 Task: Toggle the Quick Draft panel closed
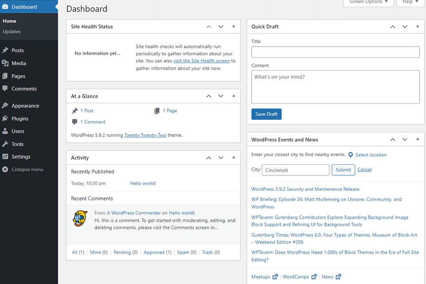(417, 27)
